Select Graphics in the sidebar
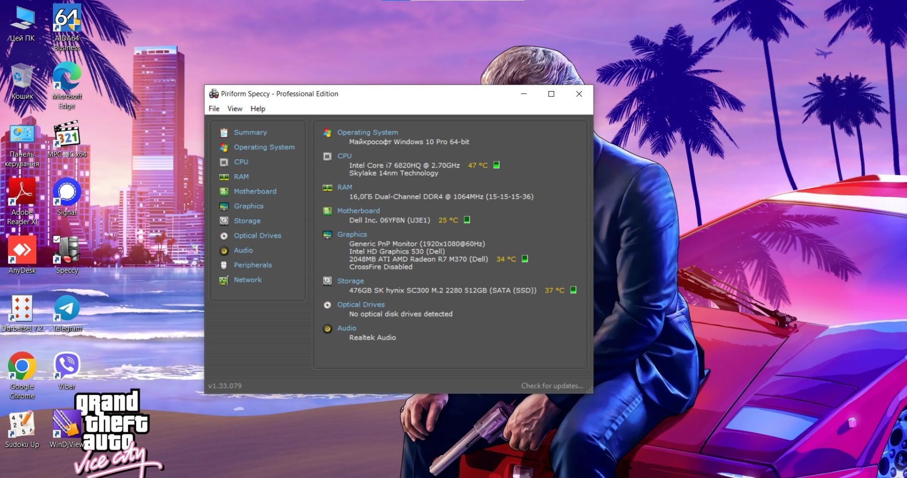Viewport: 907px width, 478px height. (x=248, y=206)
